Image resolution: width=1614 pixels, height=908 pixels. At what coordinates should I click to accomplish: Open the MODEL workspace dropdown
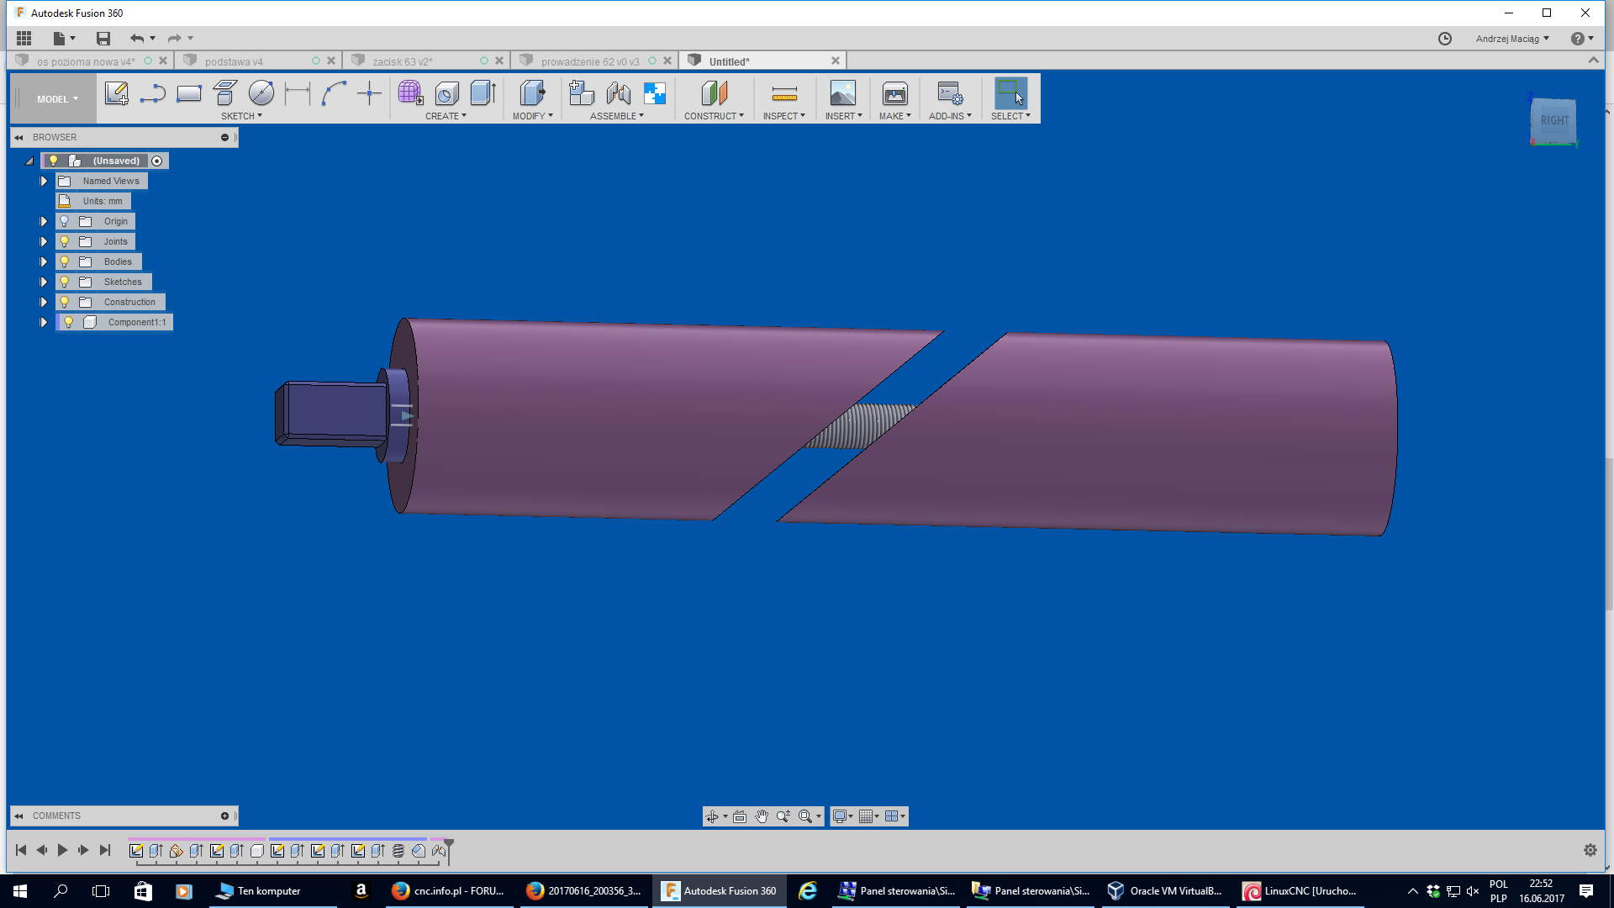coord(57,99)
